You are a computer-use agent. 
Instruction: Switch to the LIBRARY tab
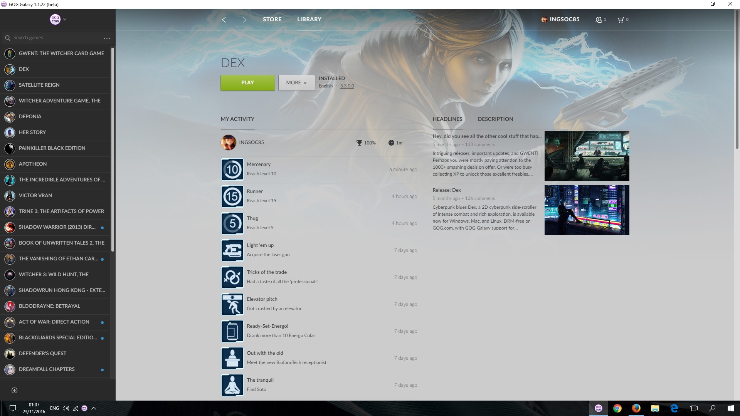tap(309, 19)
